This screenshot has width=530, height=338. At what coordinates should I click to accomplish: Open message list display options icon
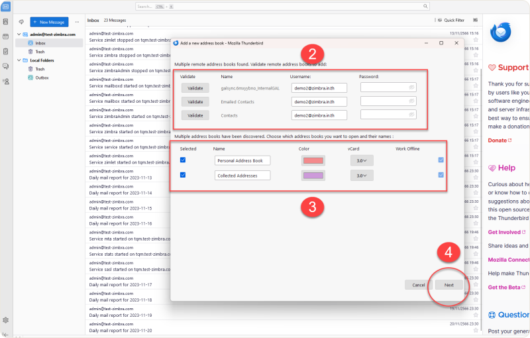[x=475, y=20]
